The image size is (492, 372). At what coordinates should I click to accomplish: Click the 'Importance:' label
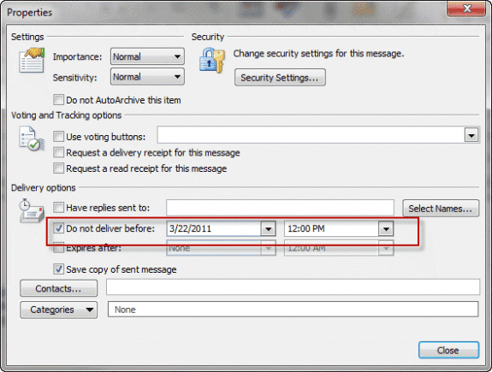pos(77,56)
